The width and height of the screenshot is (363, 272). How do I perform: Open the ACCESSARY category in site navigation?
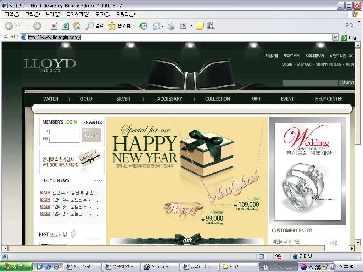pyautogui.click(x=170, y=99)
